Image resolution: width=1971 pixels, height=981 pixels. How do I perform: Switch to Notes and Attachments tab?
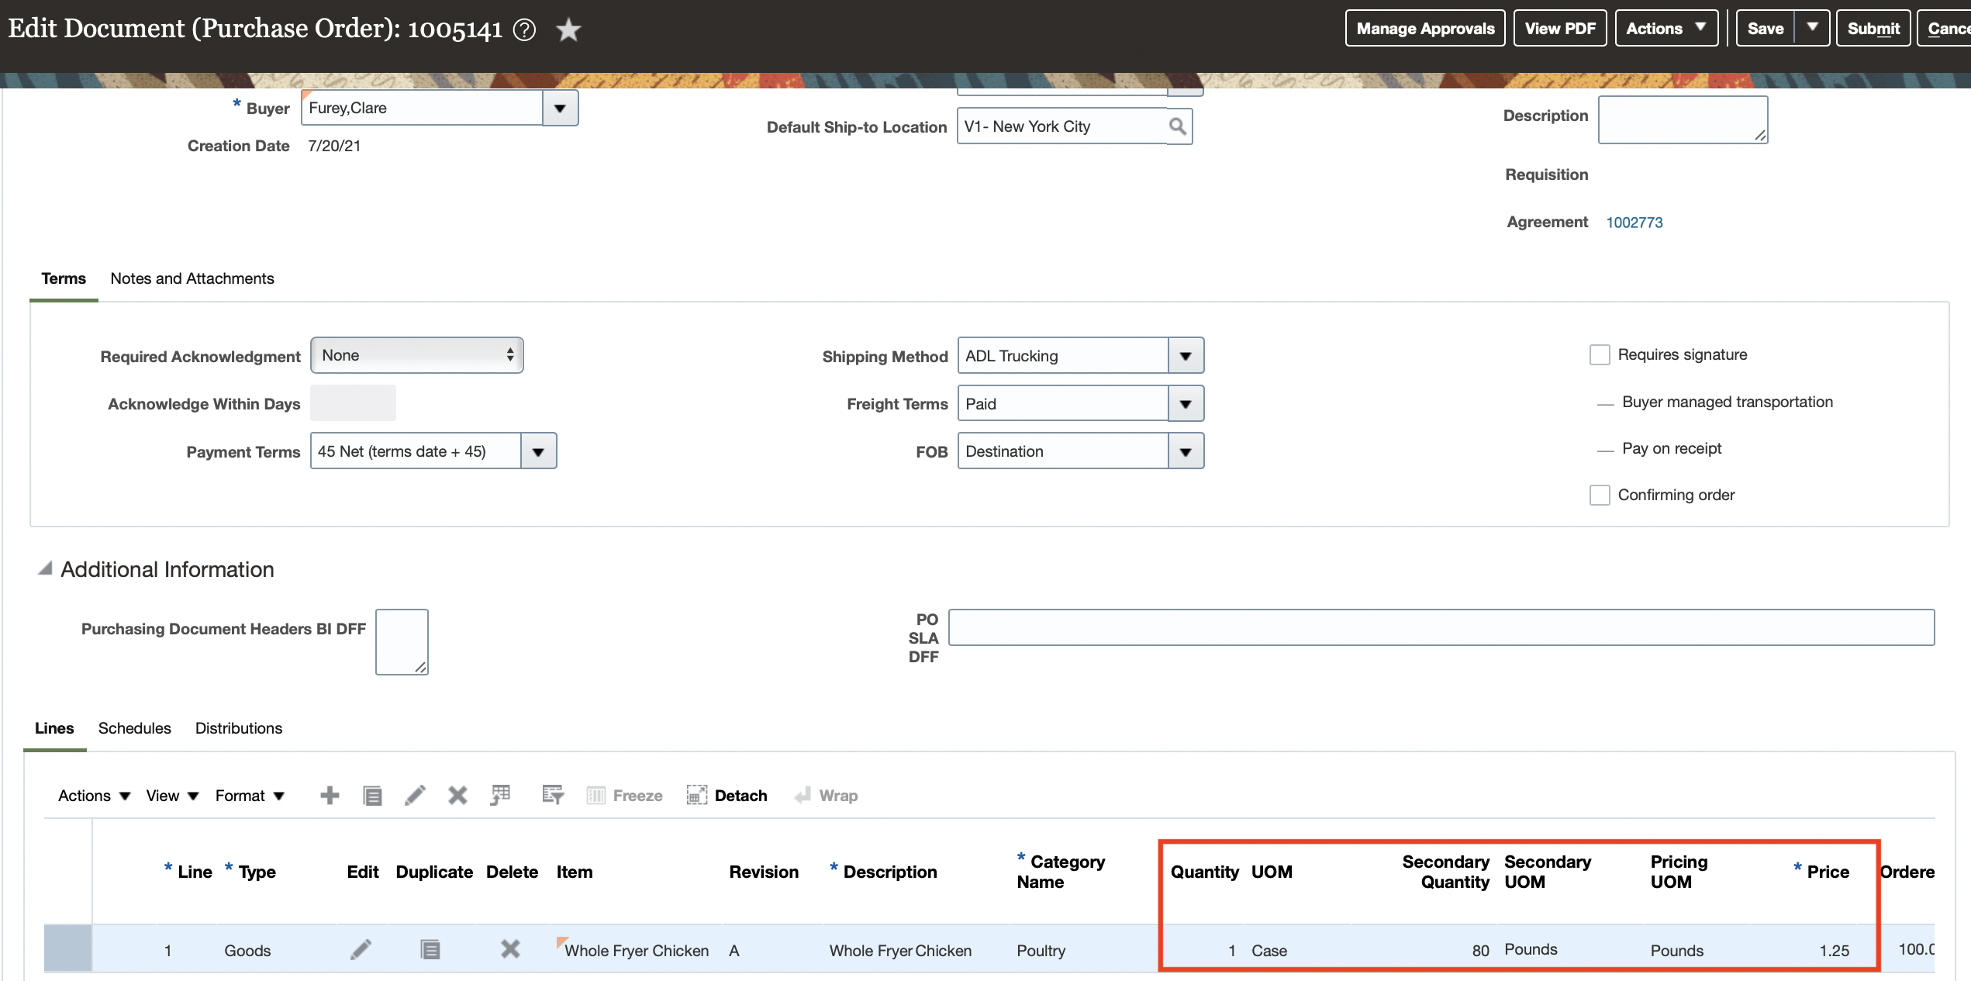click(x=192, y=278)
